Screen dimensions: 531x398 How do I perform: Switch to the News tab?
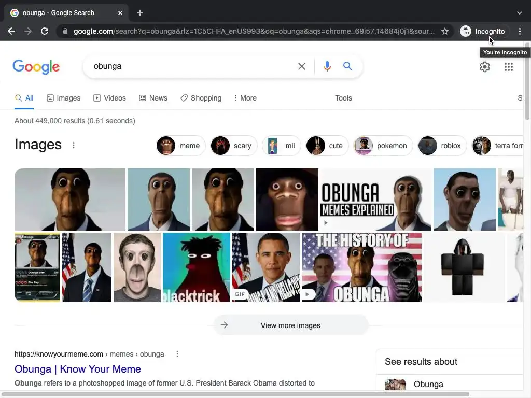coord(153,98)
